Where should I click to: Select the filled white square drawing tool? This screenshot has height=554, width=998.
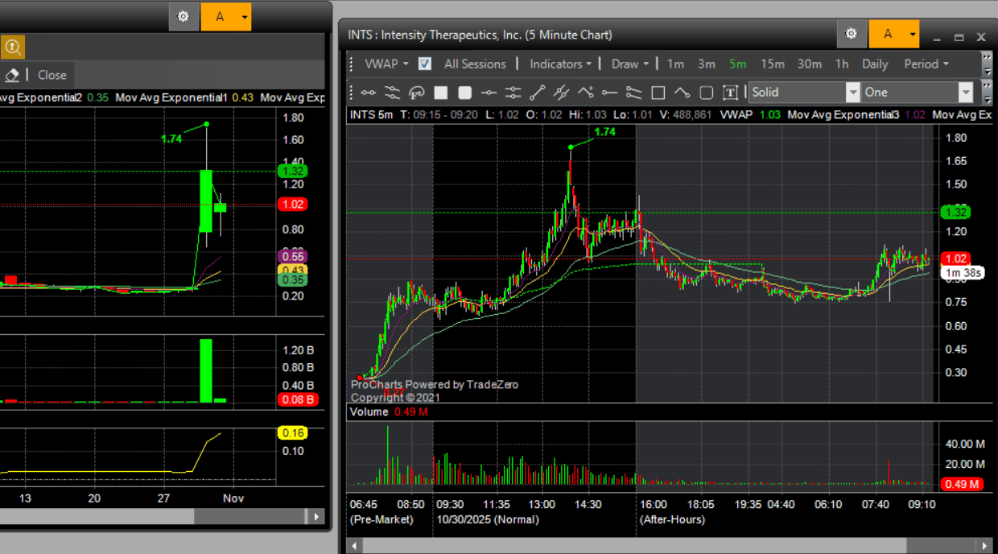pos(440,93)
